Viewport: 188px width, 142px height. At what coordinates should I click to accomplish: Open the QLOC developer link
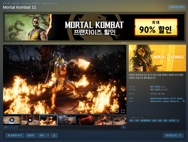coord(173,98)
